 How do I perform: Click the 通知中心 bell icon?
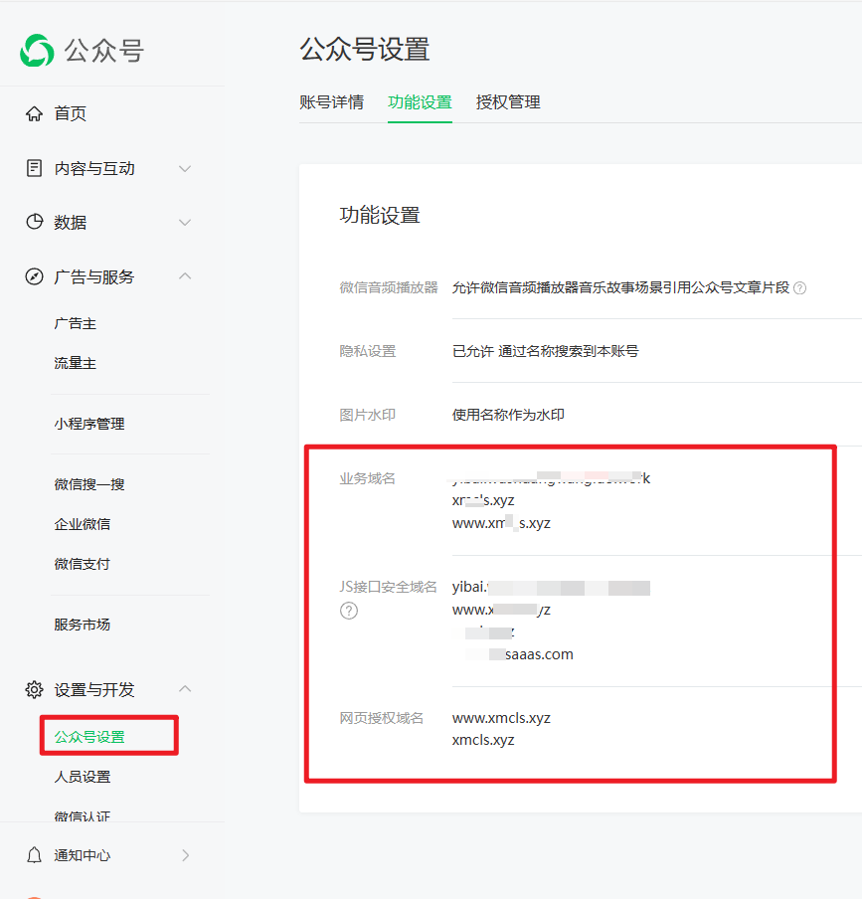click(35, 855)
